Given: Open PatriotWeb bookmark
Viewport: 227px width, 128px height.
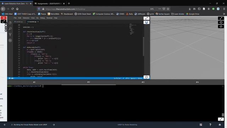Looking at the screenshot, I should [x=54, y=14].
